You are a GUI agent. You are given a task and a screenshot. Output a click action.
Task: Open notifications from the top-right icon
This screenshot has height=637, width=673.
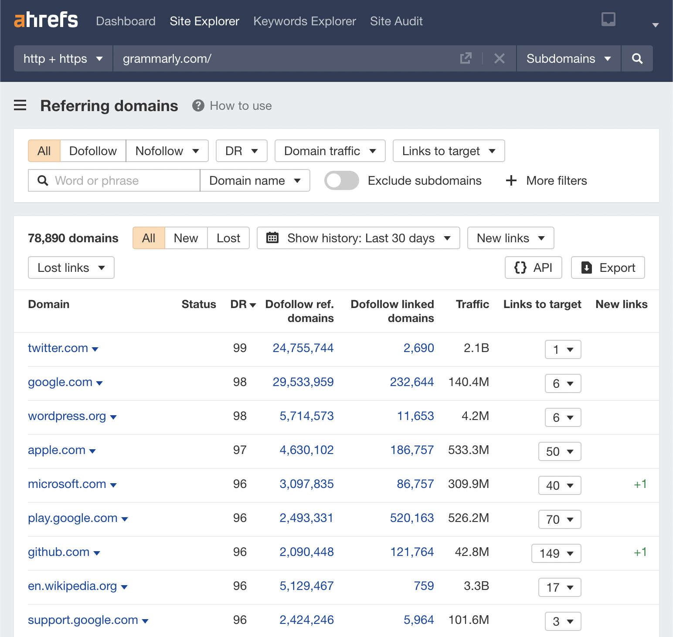coord(608,19)
